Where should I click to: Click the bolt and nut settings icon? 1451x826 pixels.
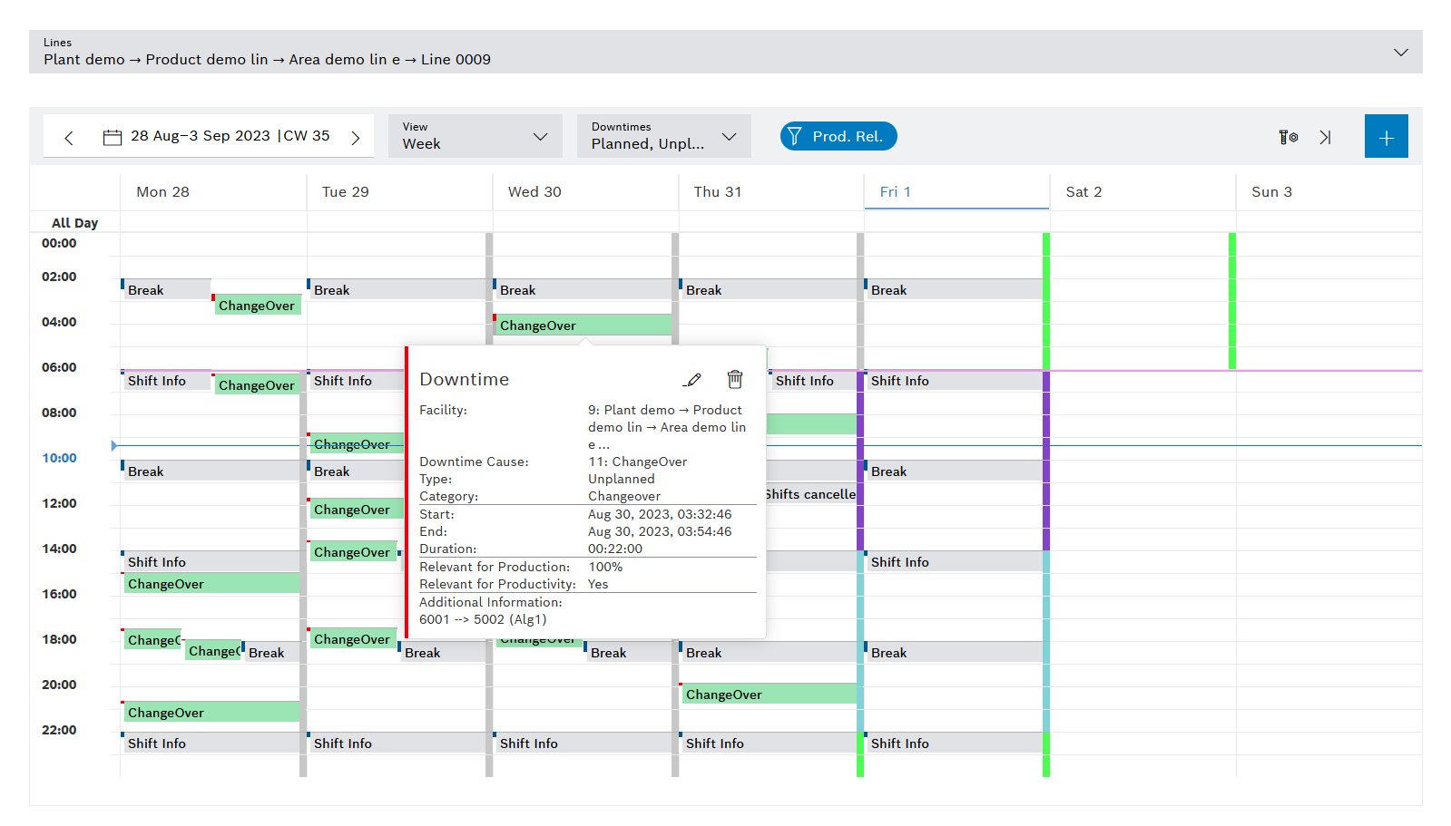(1288, 137)
